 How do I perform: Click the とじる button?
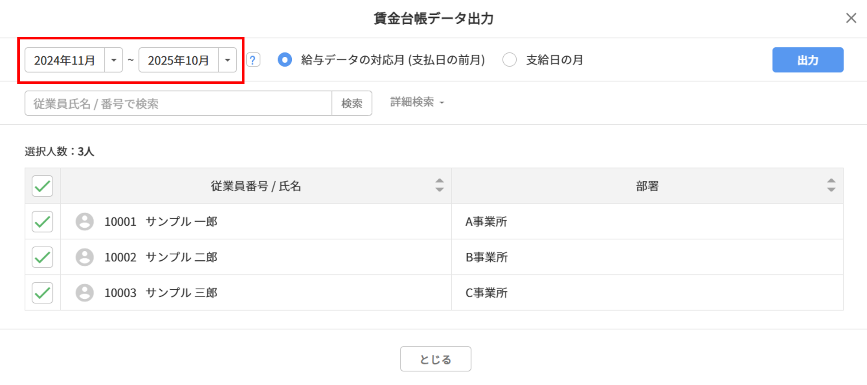point(435,359)
